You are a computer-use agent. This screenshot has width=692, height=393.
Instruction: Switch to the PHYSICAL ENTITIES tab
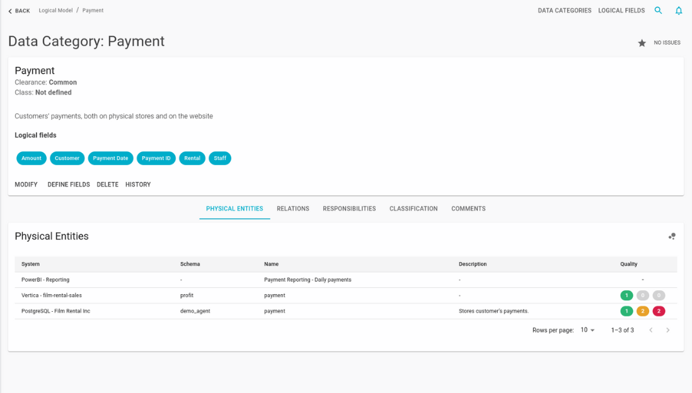click(234, 208)
